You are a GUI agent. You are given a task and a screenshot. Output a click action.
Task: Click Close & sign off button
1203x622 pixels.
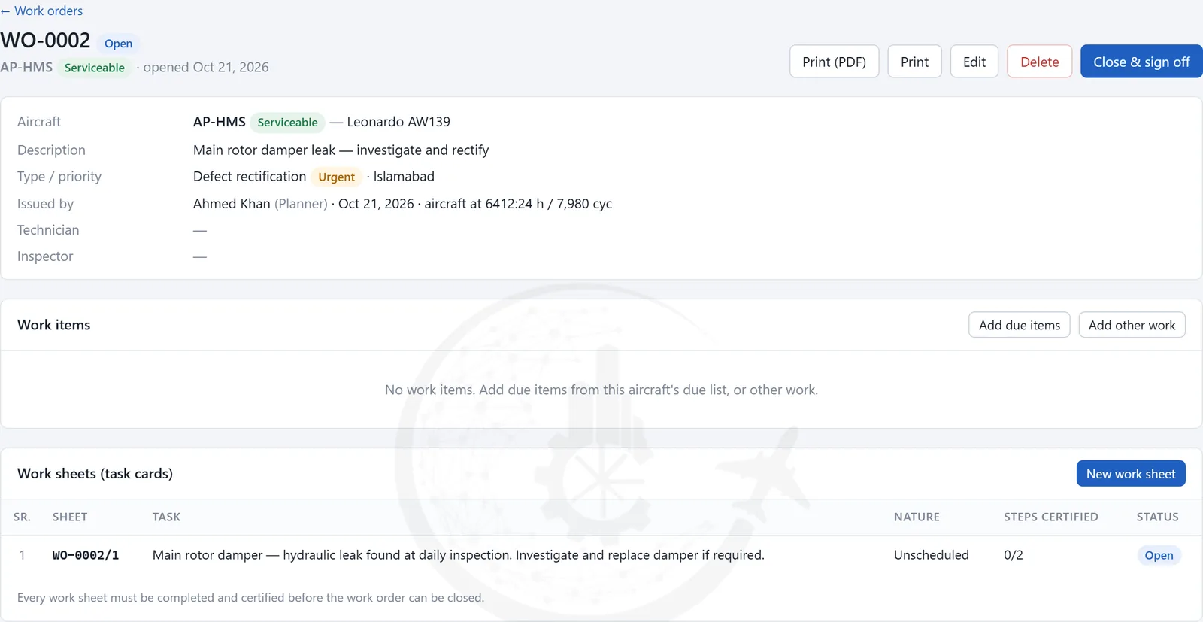tap(1141, 62)
